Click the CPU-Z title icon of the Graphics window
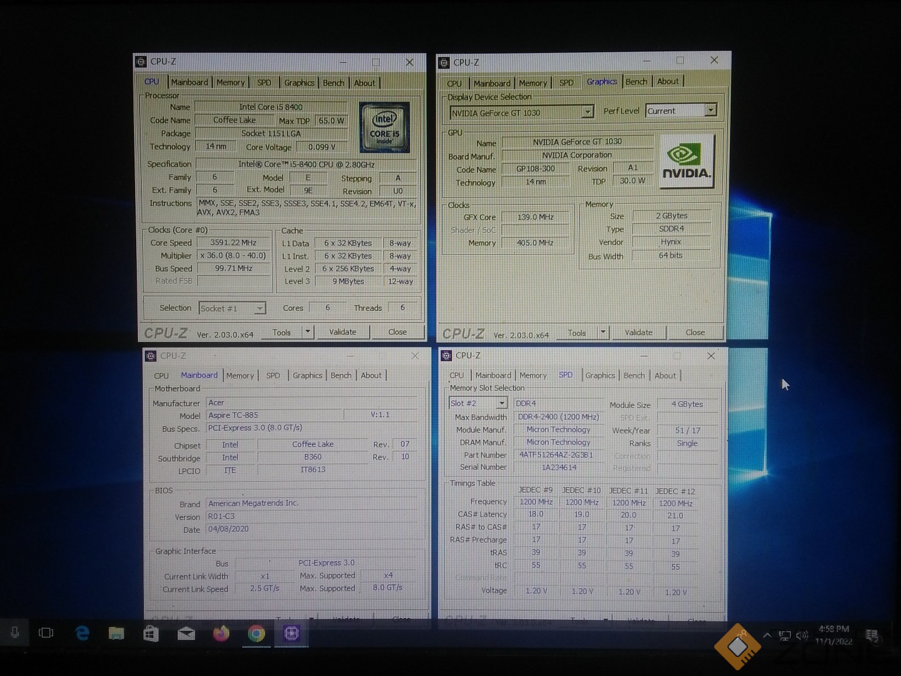Screen dimensions: 901x676 [444, 63]
